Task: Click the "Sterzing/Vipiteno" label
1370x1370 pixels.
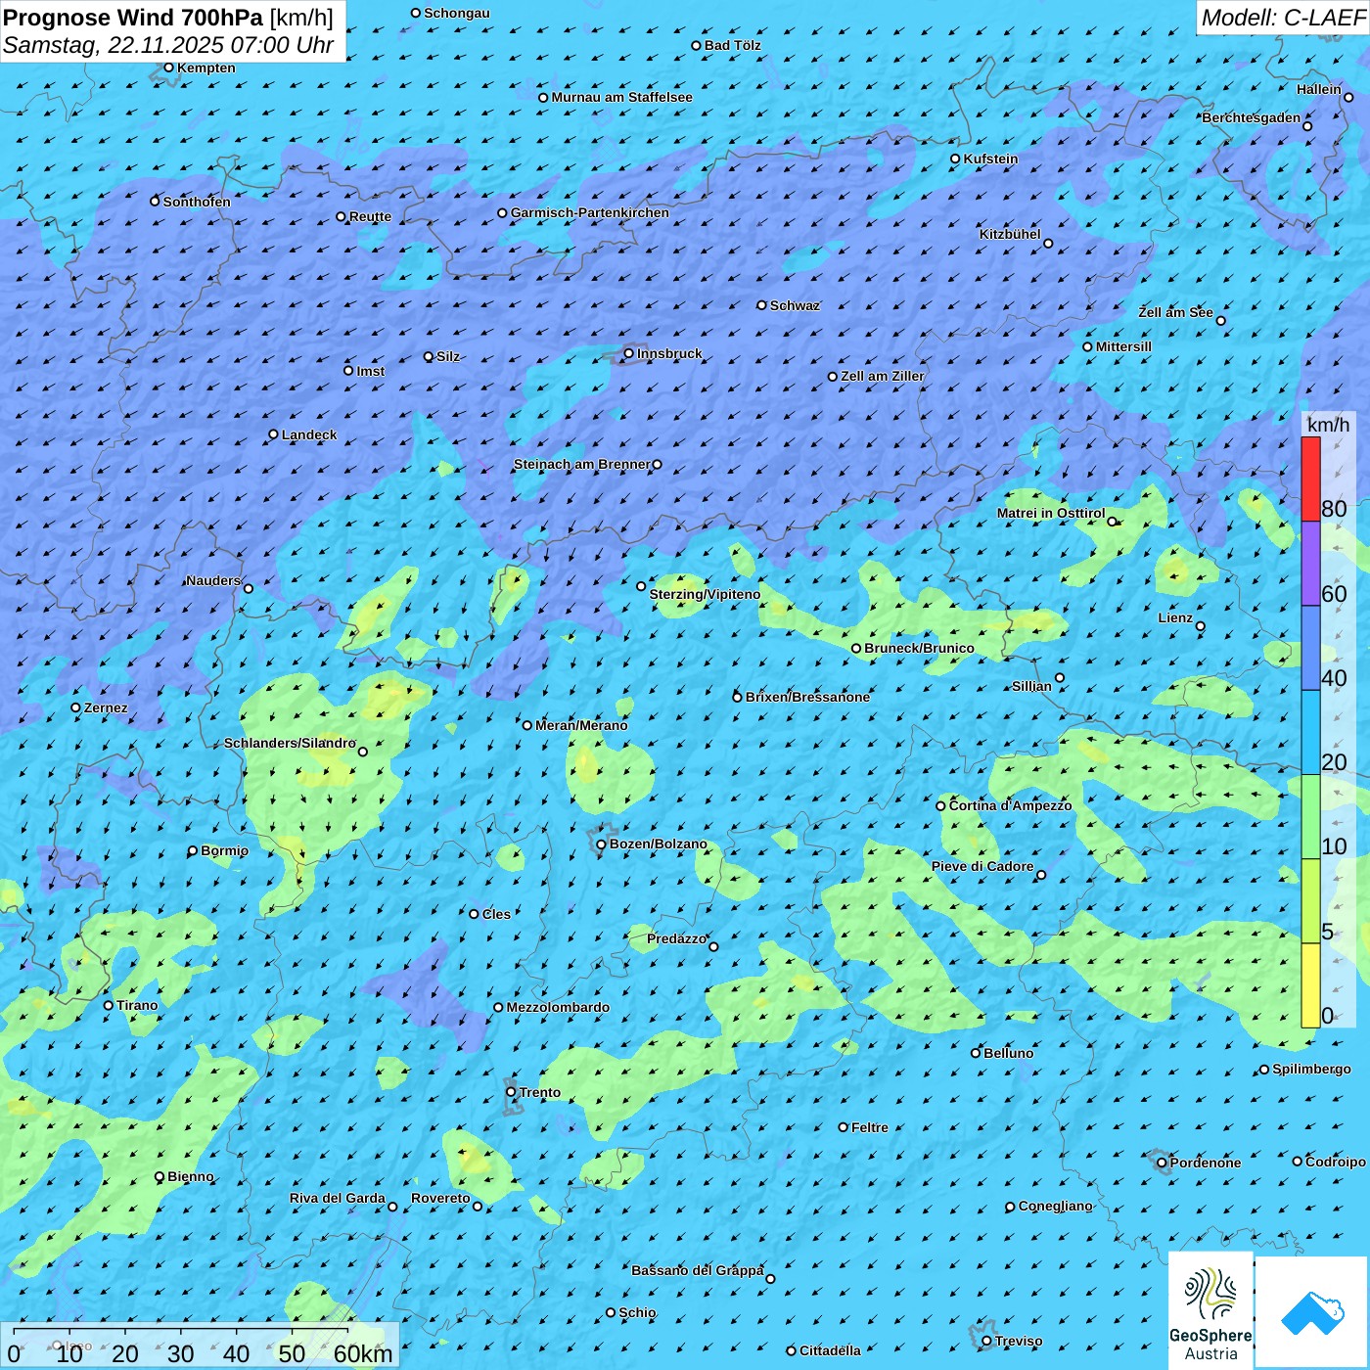Action: click(705, 594)
